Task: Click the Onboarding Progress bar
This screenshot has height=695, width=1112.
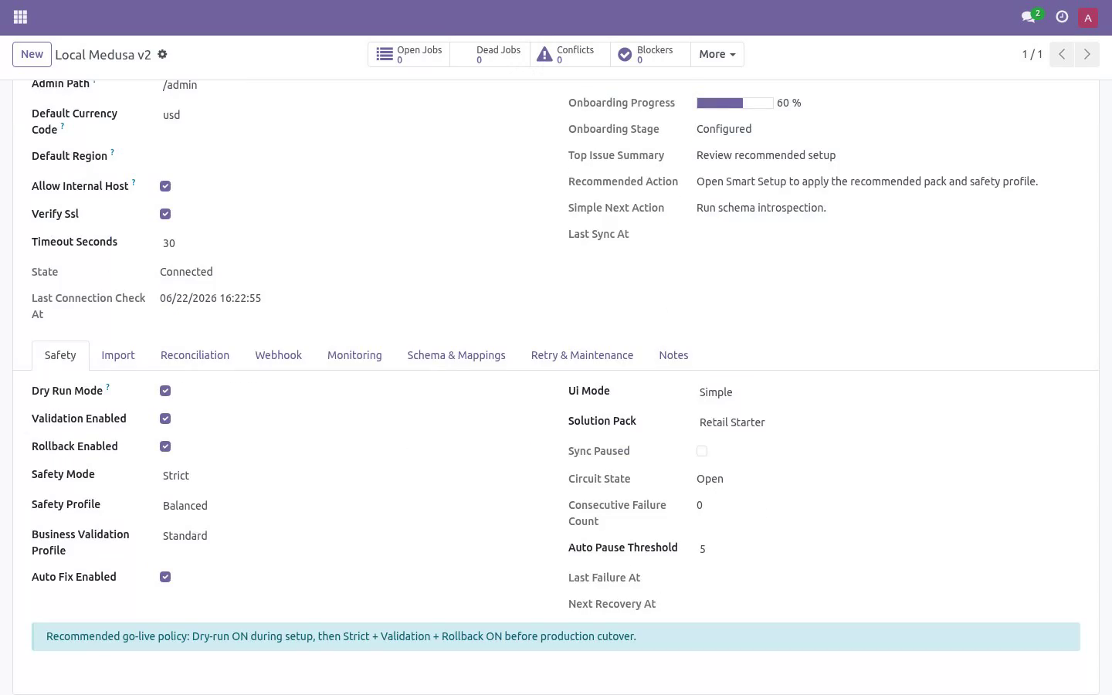Action: coord(734,103)
